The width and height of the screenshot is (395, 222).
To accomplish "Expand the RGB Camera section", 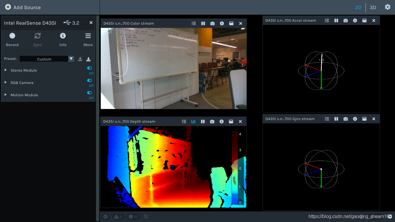I will tap(6, 83).
